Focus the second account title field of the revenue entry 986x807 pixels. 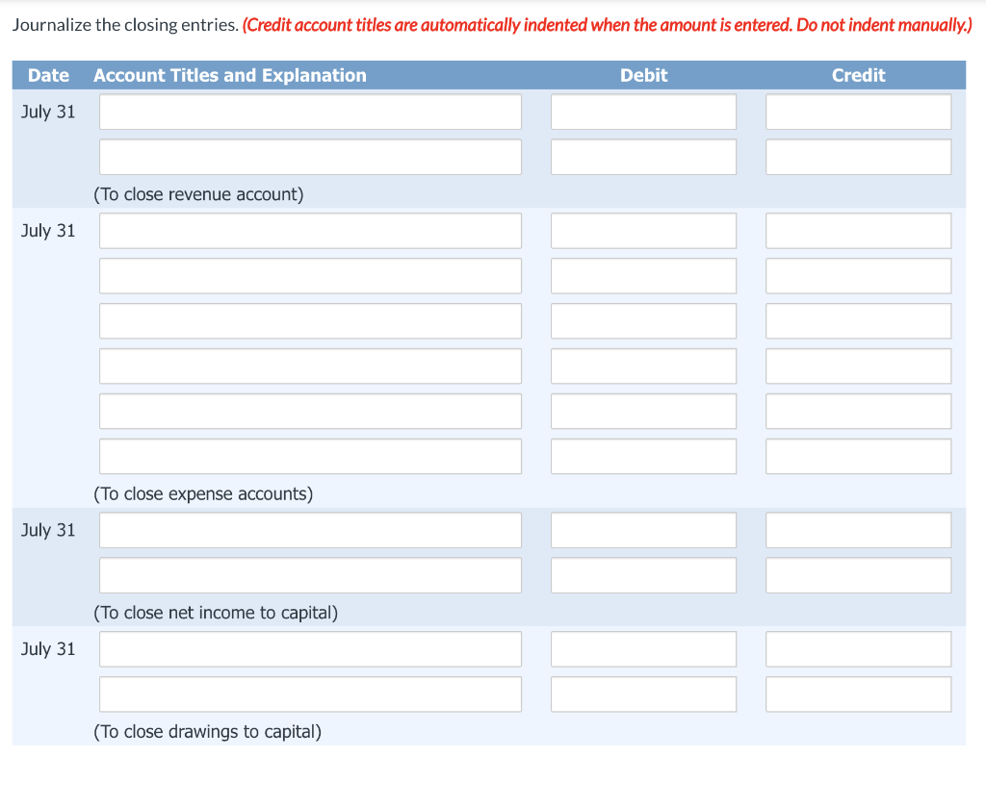pyautogui.click(x=310, y=157)
